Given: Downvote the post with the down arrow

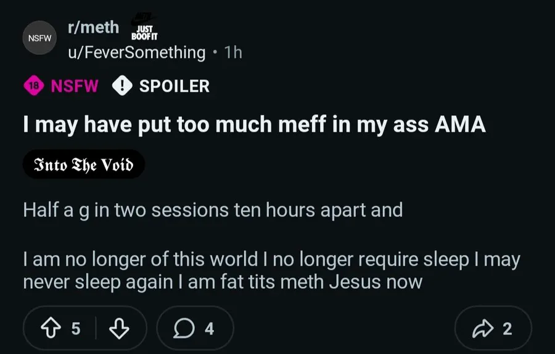Looking at the screenshot, I should coord(118,329).
